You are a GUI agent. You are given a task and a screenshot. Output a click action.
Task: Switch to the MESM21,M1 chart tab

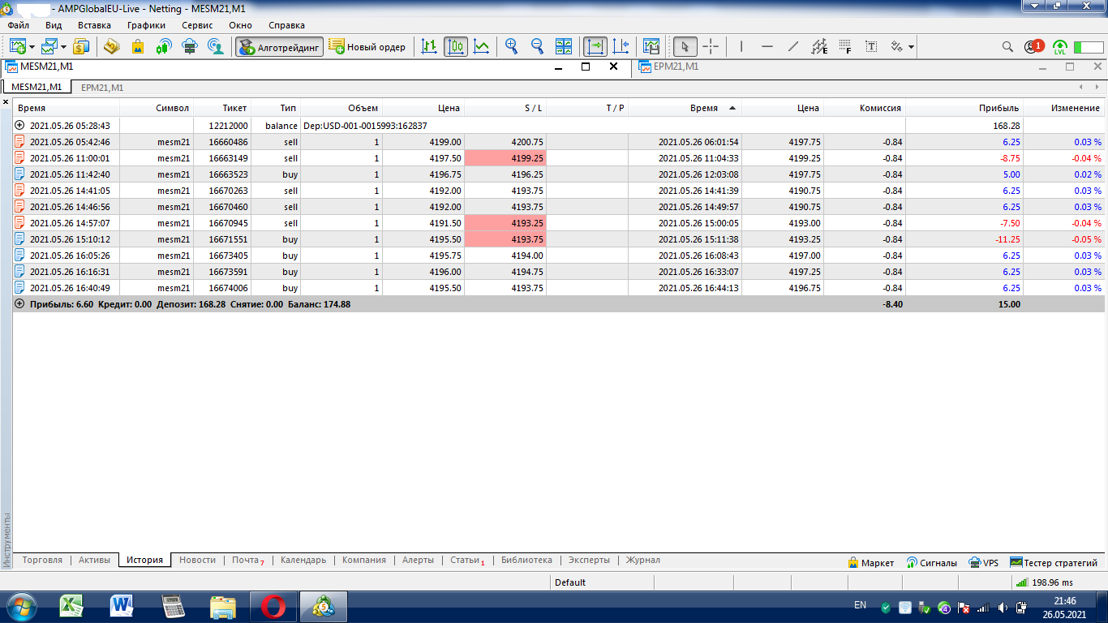[37, 87]
